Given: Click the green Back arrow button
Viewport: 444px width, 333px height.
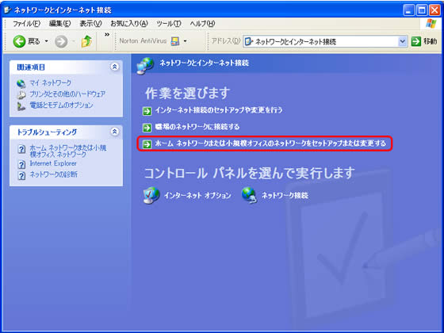Looking at the screenshot, I should (x=19, y=41).
